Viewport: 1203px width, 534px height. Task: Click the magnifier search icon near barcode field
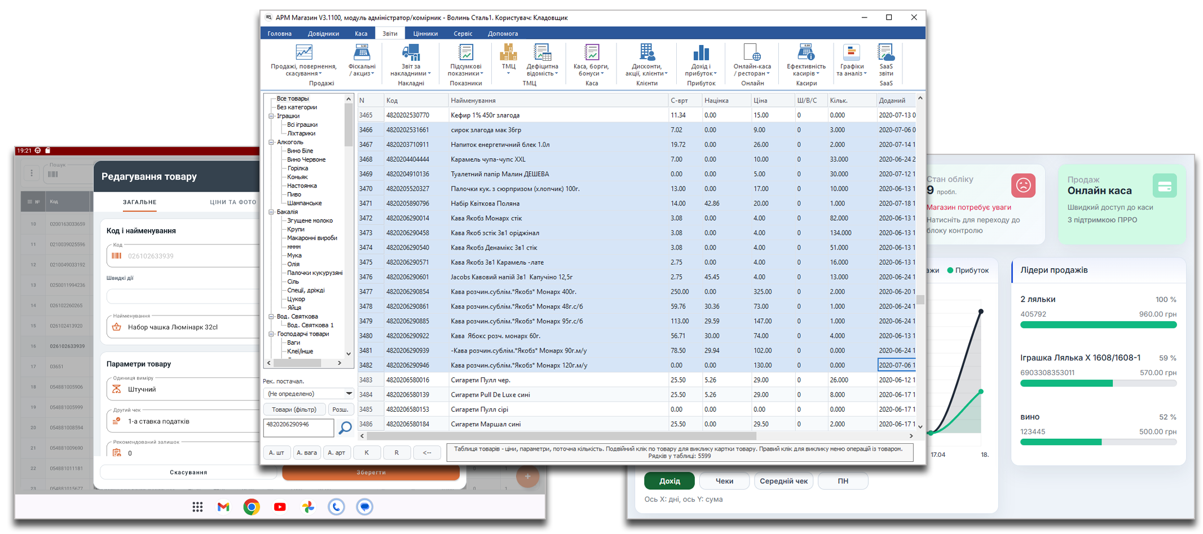point(345,428)
